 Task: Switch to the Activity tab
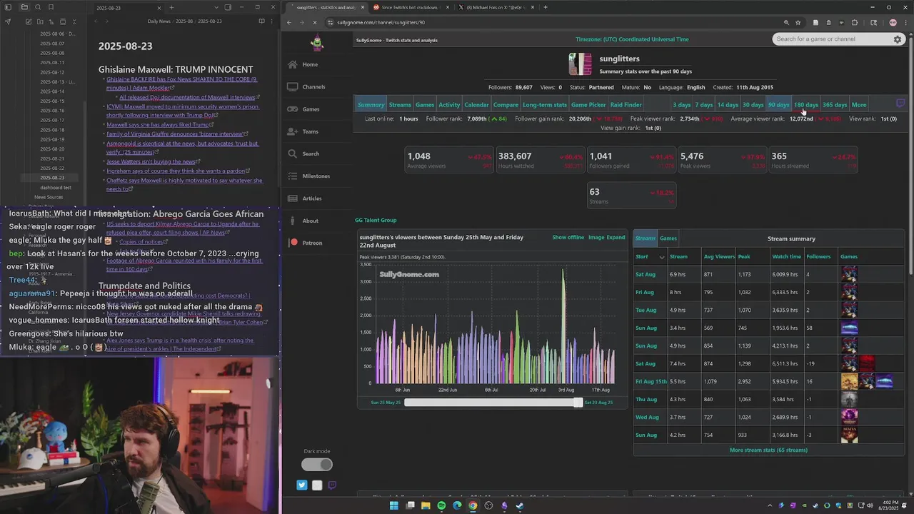[449, 105]
